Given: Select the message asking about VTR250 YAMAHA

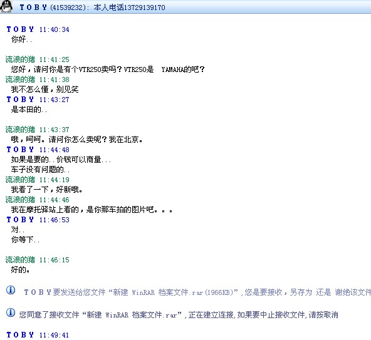Looking at the screenshot, I should 108,70.
